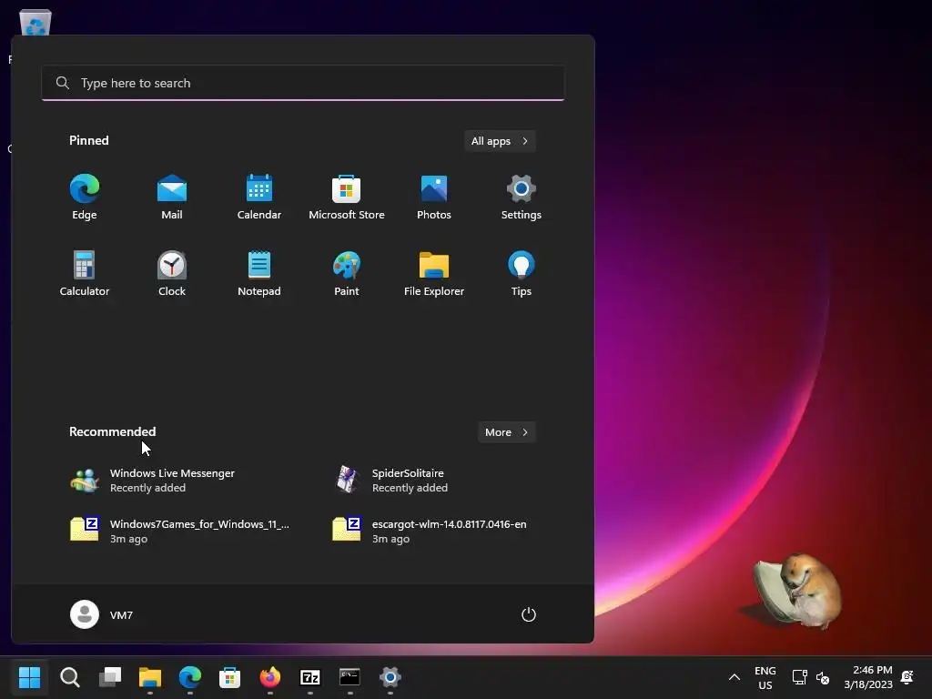Open the Clock app
Viewport: 932px width, 699px height.
pyautogui.click(x=172, y=273)
